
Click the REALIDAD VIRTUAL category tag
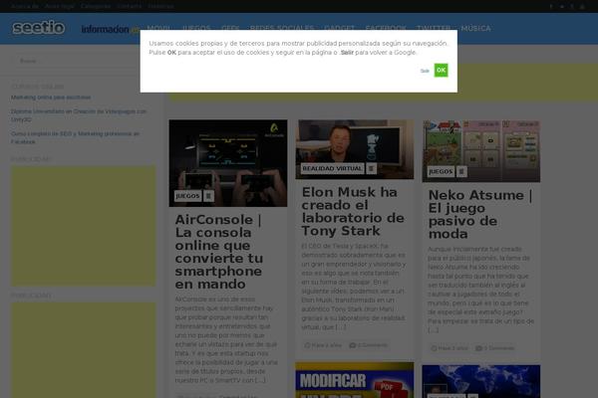point(332,168)
